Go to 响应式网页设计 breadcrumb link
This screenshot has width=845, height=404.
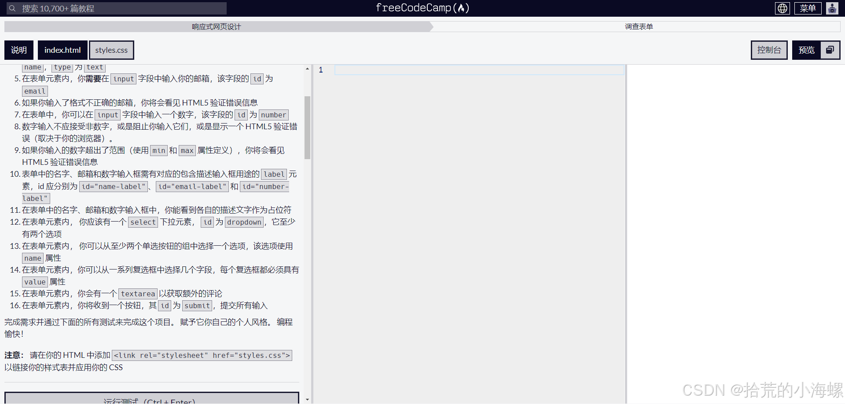(216, 27)
